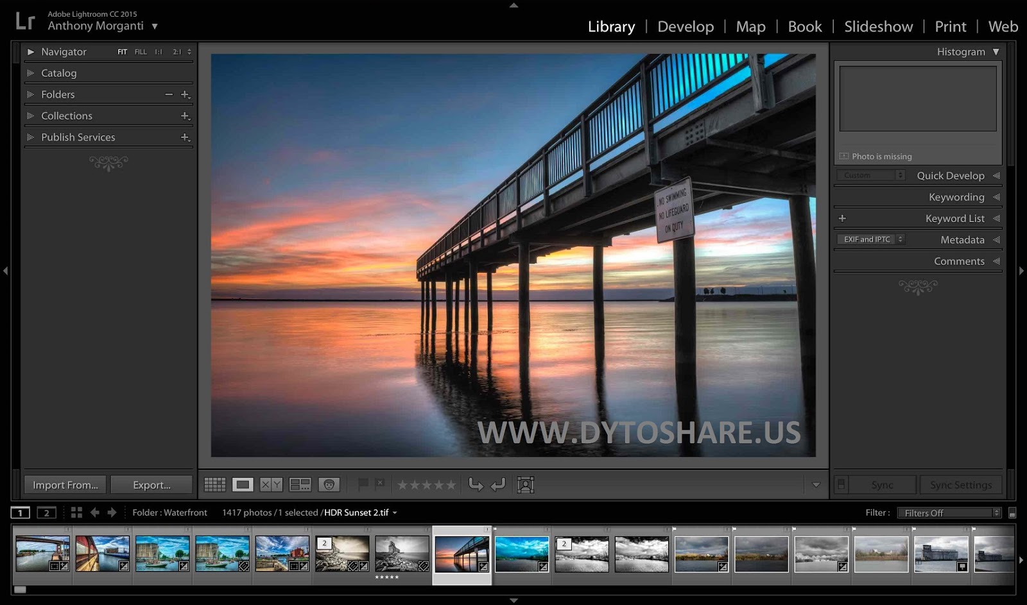Expand the Folders panel
Screen dimensions: 1027x605
(30, 94)
